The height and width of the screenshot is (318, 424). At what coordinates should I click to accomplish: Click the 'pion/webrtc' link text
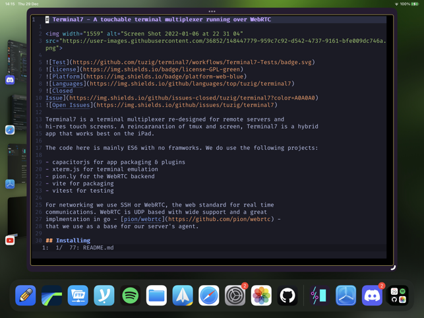click(x=142, y=219)
